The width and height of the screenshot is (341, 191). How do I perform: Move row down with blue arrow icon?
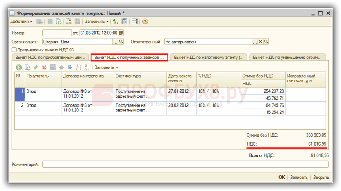click(70, 67)
